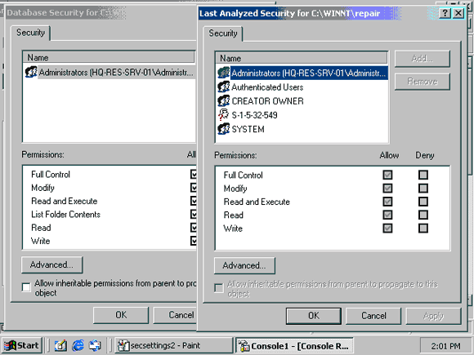The image size is (474, 355).
Task: Click the Remove button
Action: tap(423, 82)
